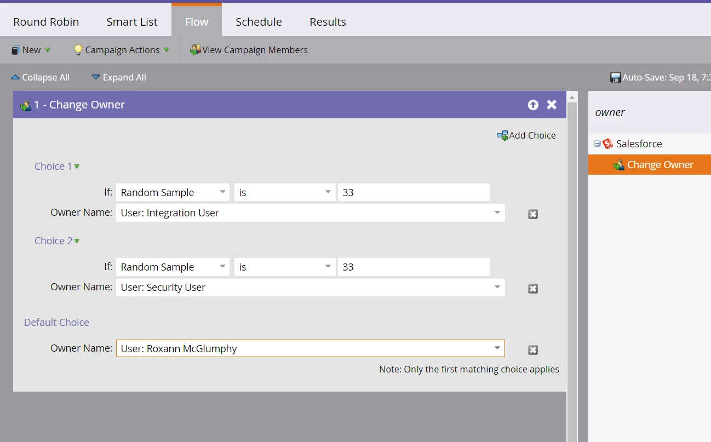
Task: Click Add Choice
Action: click(x=526, y=135)
